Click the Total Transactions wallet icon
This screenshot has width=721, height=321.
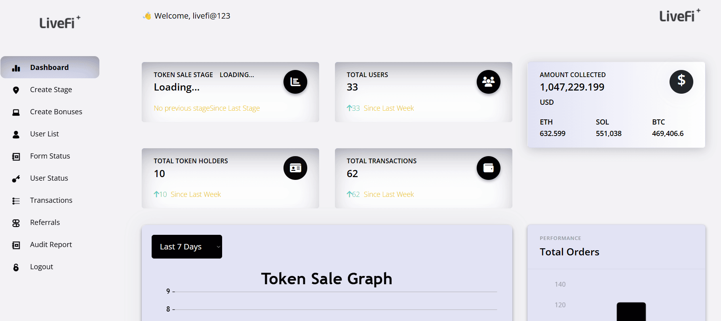pyautogui.click(x=489, y=168)
